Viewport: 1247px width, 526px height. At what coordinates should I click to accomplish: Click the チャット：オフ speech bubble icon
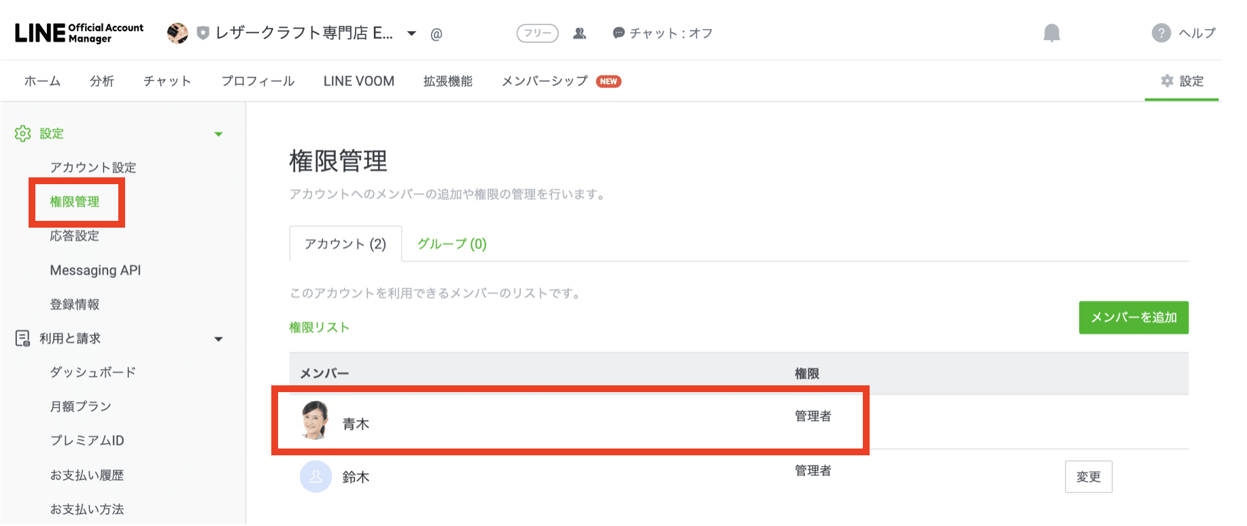617,33
